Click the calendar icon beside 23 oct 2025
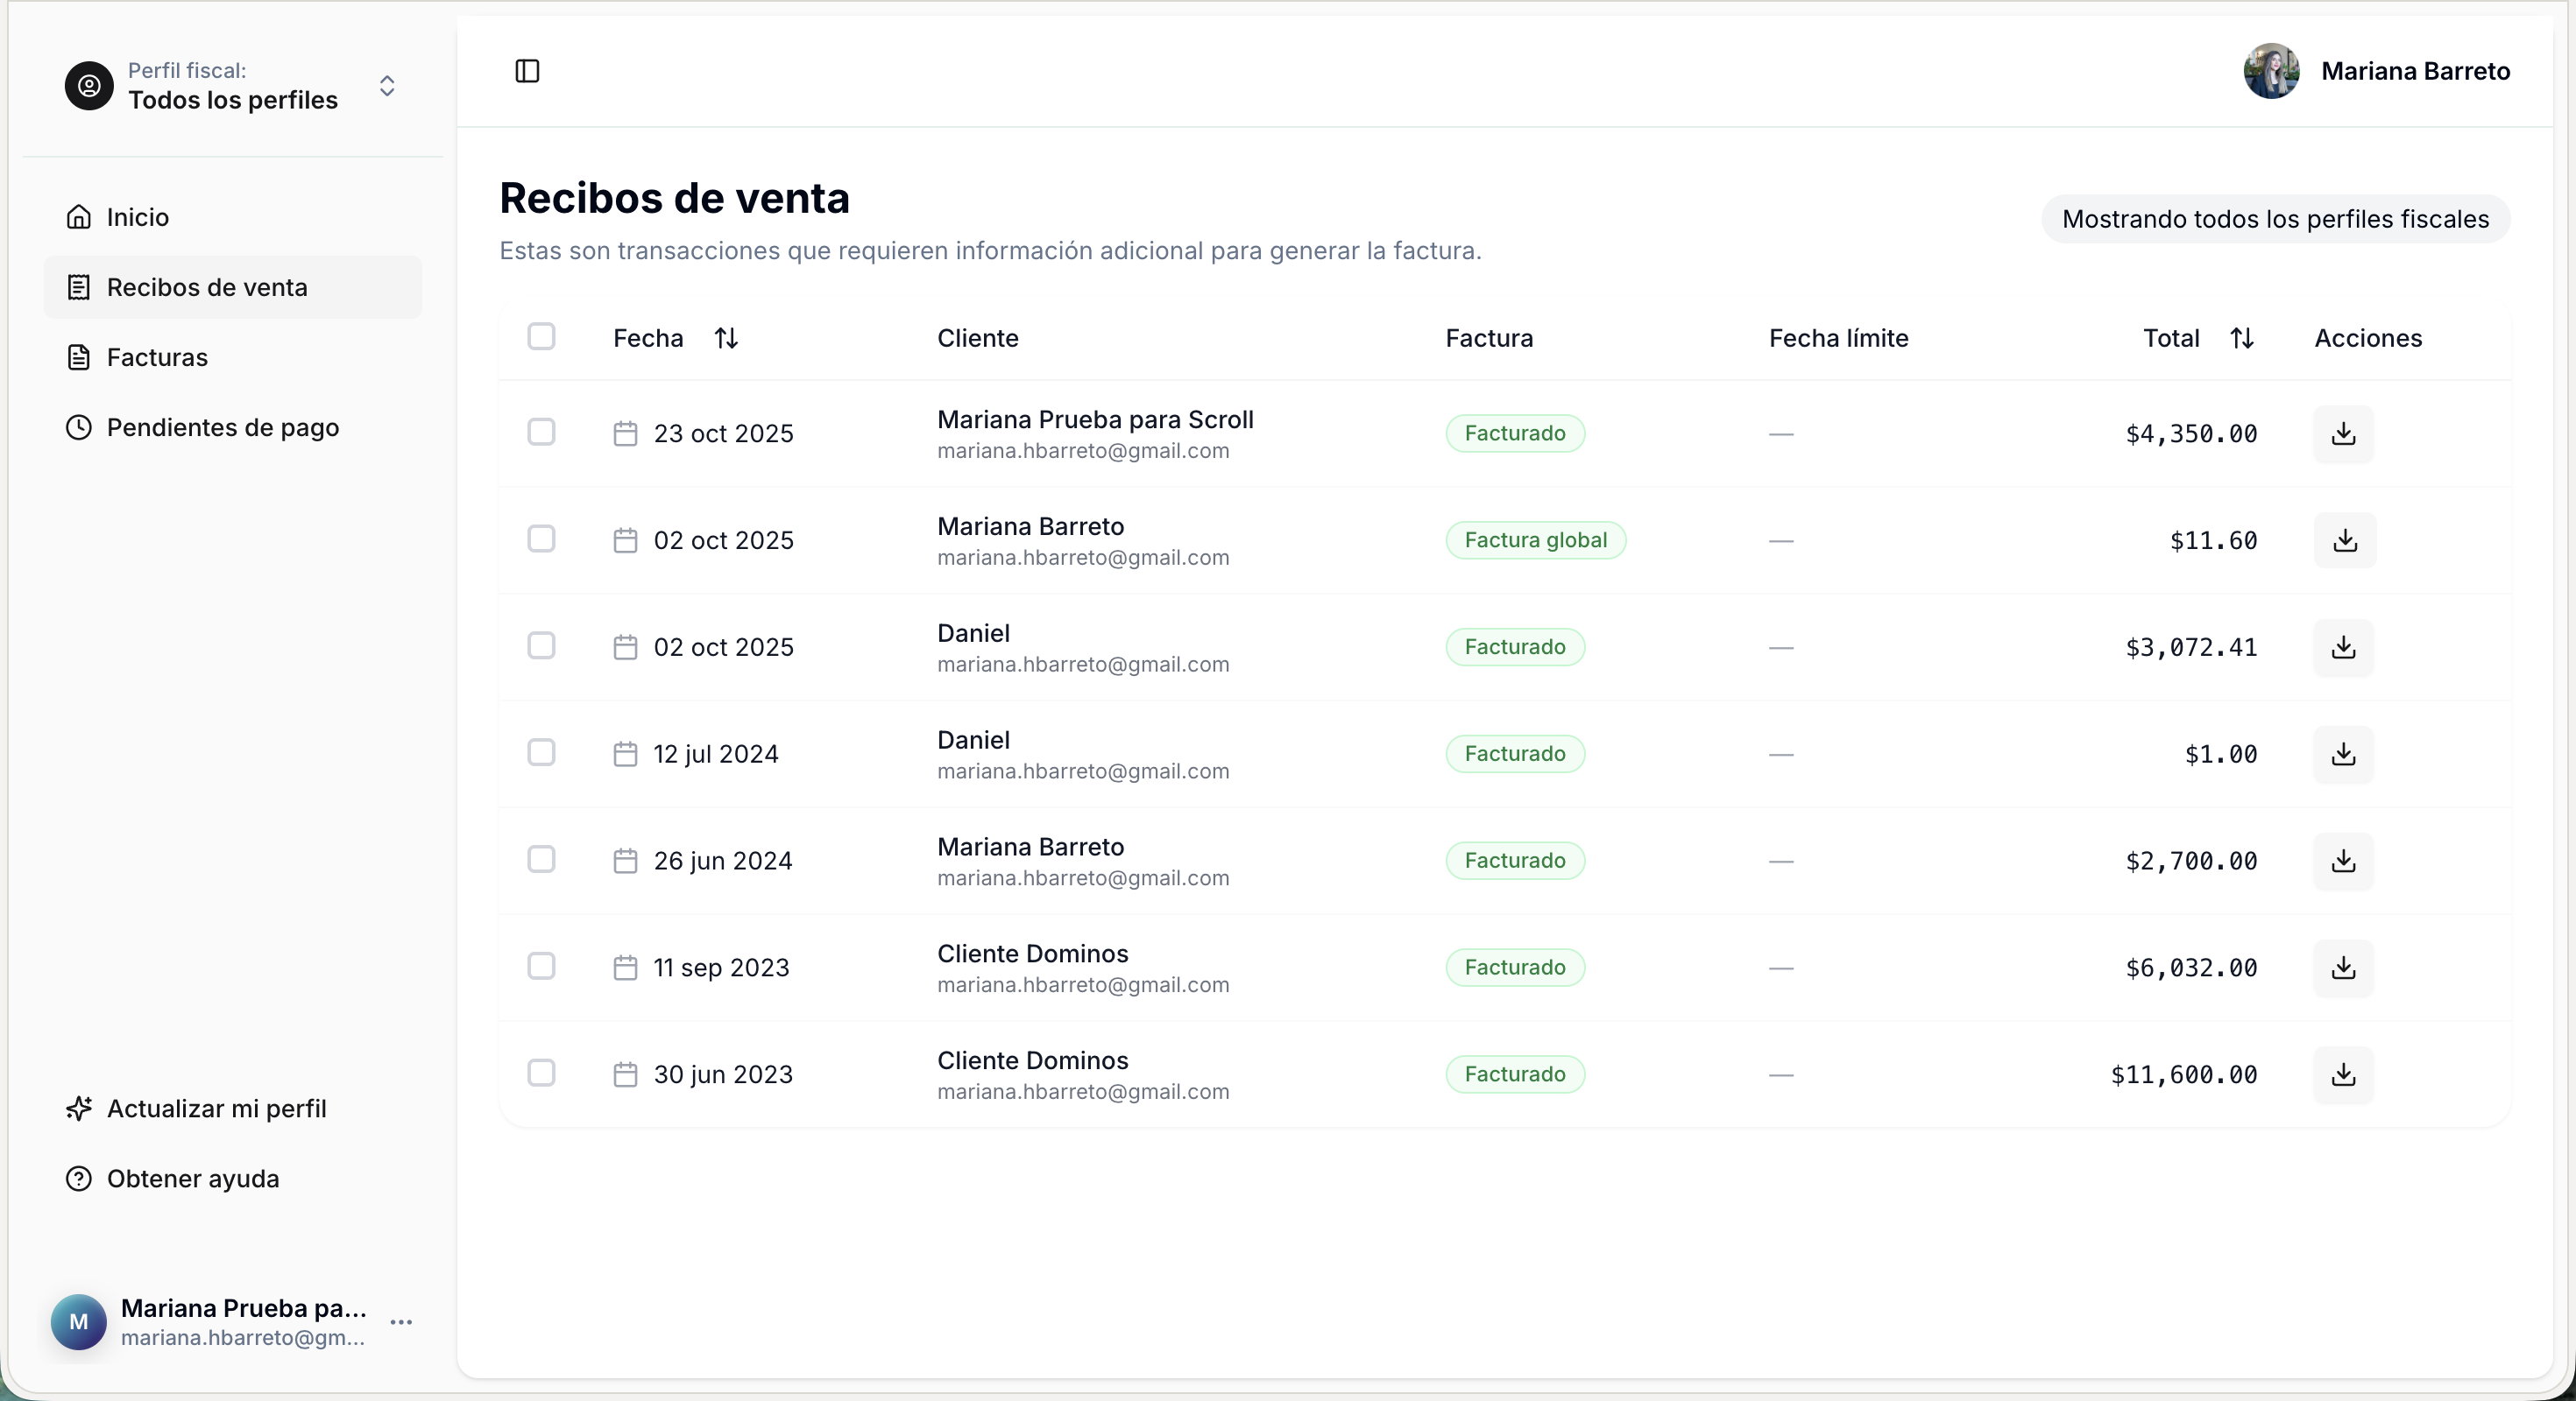Viewport: 2576px width, 1401px height. pos(625,432)
